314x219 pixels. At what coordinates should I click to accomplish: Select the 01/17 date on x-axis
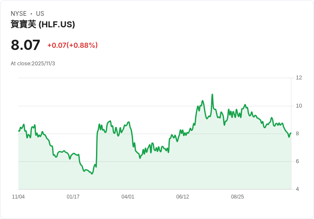[x=73, y=197]
